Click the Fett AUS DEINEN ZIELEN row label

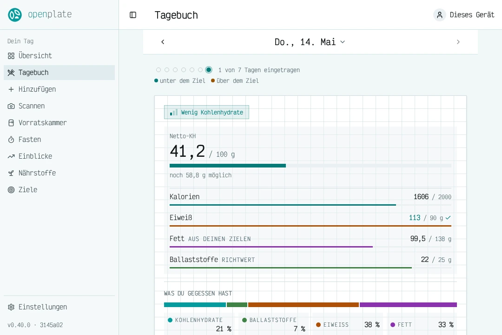[x=210, y=239]
